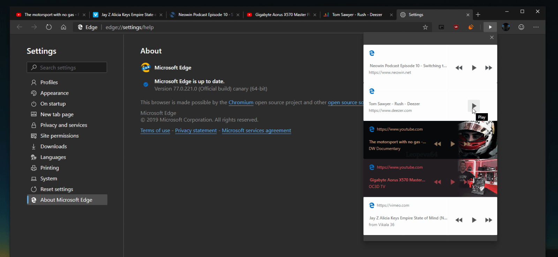Fast forward the Neowin Podcast media

pyautogui.click(x=489, y=68)
